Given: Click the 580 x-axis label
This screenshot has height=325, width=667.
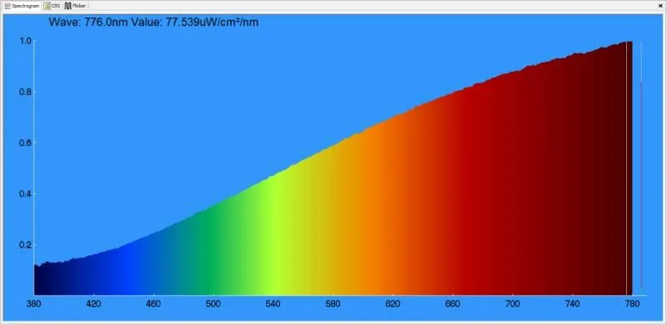Looking at the screenshot, I should [333, 303].
